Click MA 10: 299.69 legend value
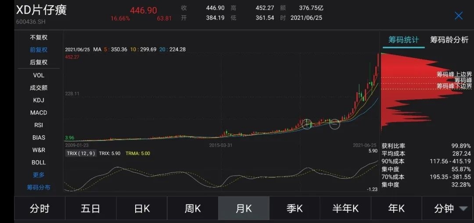The image size is (474, 223). (x=143, y=50)
